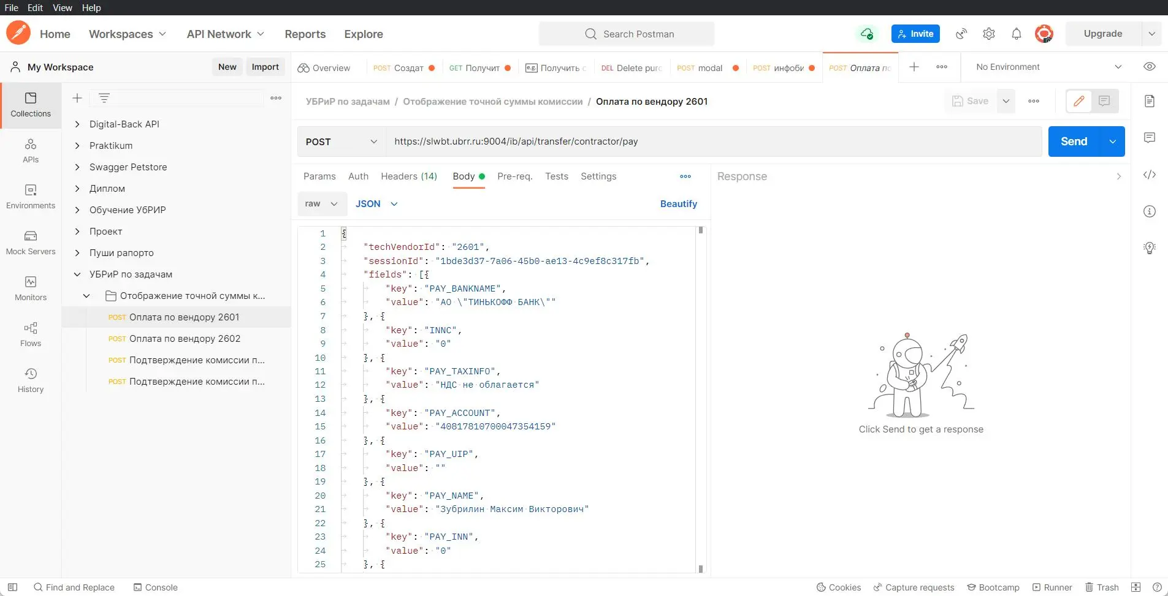This screenshot has height=596, width=1168.
Task: Open the Flows sidebar panel
Action: (31, 334)
